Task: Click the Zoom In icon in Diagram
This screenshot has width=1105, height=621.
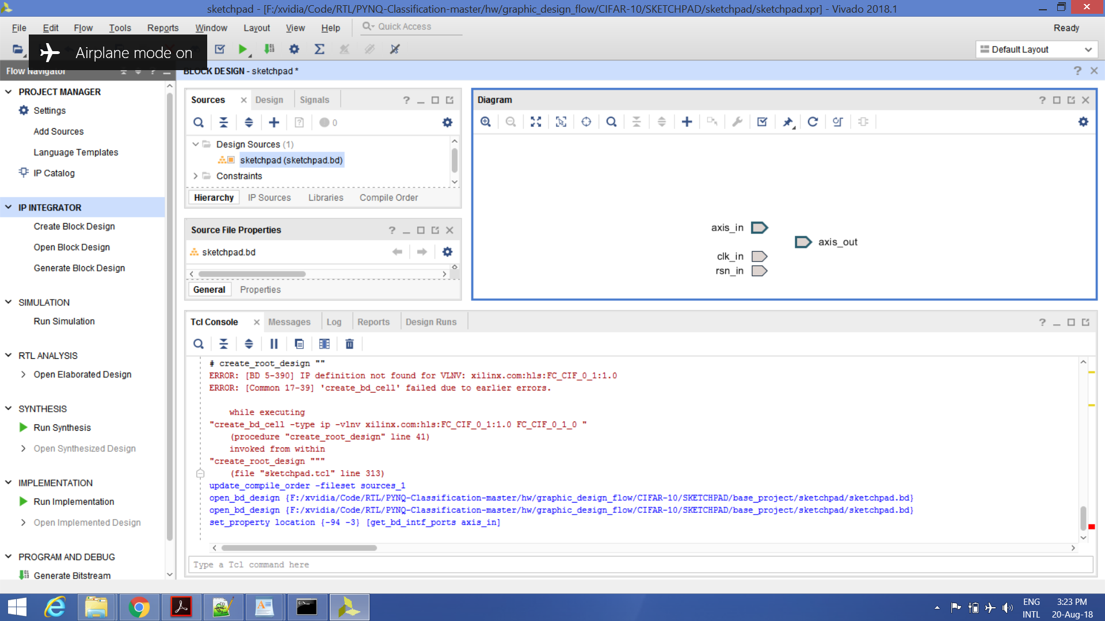Action: 485,122
